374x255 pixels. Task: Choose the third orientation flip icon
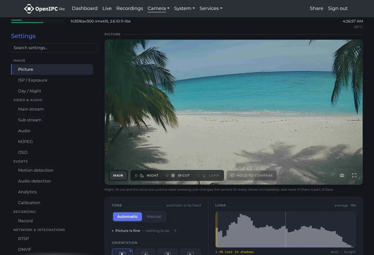point(168,253)
